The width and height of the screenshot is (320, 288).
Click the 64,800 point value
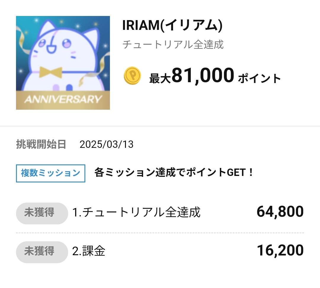280,212
